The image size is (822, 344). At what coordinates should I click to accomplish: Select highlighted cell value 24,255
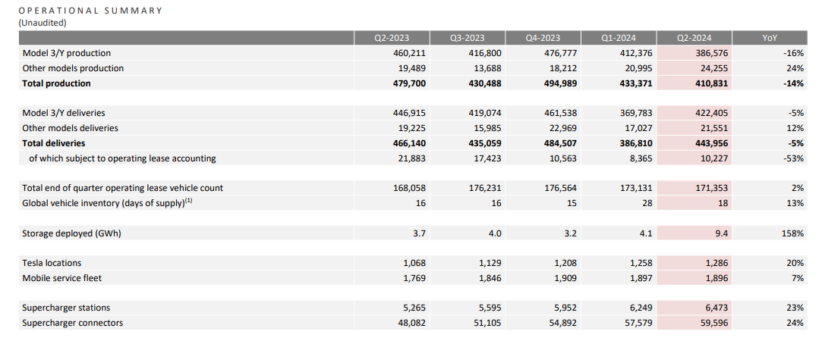click(713, 68)
